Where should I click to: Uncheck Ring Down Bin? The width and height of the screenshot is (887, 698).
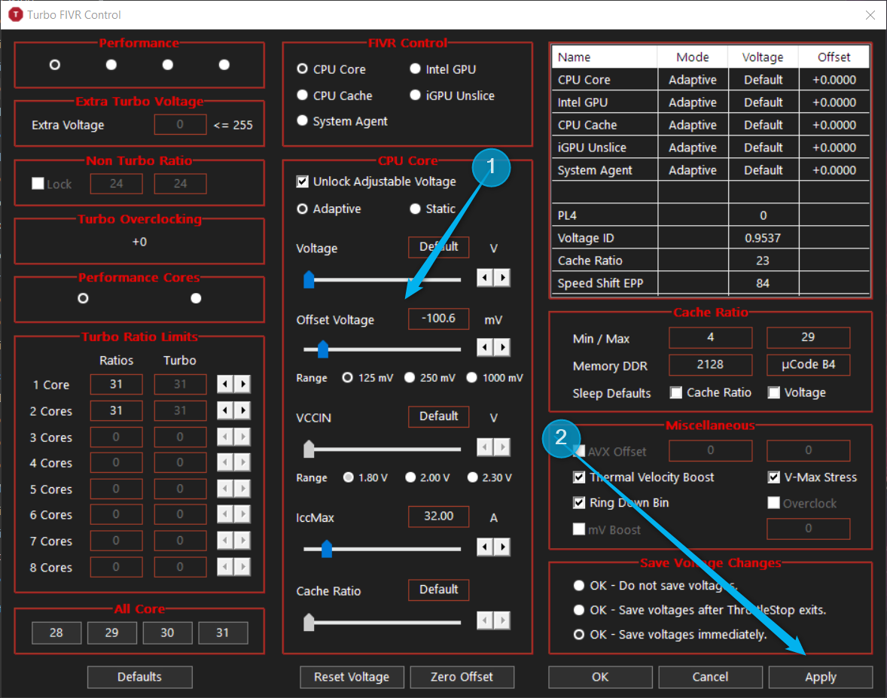pyautogui.click(x=579, y=503)
